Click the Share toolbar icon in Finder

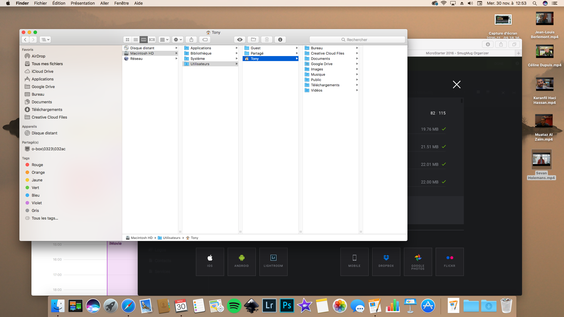click(191, 40)
